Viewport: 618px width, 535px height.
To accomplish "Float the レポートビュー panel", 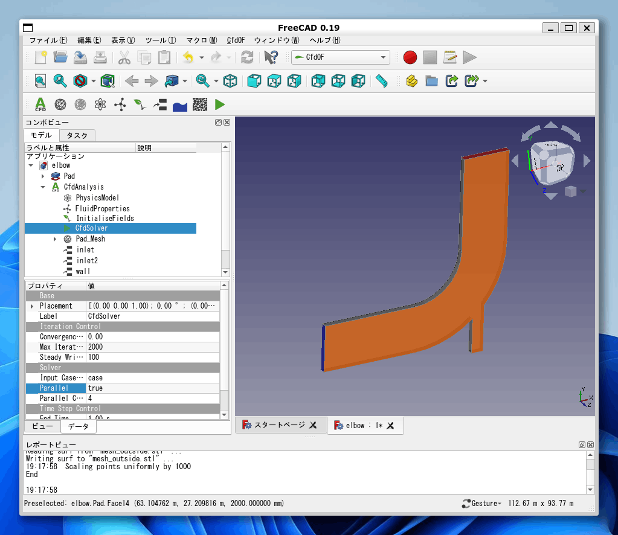I will coord(582,445).
